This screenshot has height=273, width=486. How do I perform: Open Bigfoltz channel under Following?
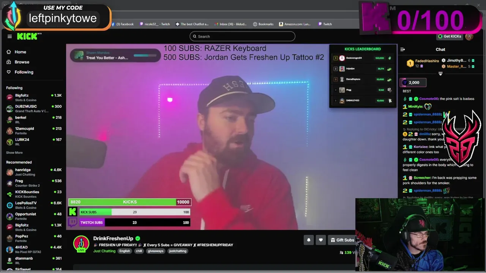[33, 97]
